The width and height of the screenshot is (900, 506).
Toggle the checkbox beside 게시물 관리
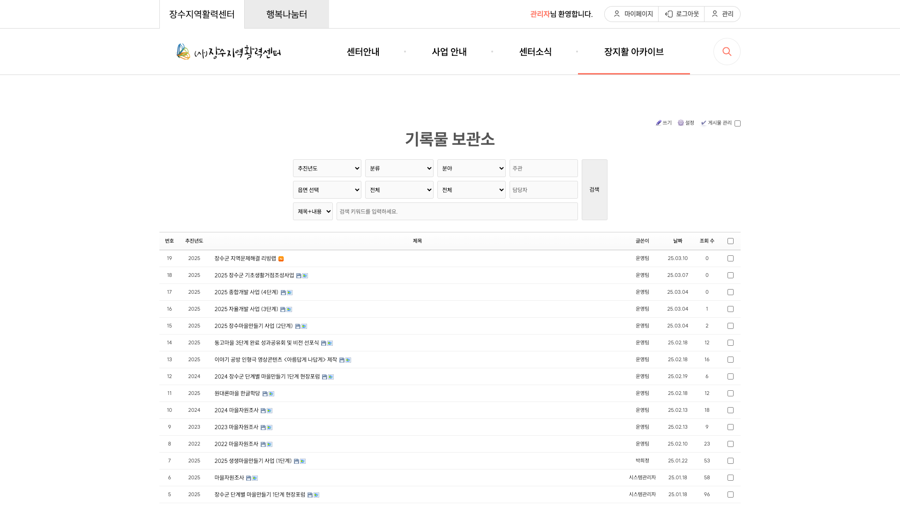[x=737, y=123]
